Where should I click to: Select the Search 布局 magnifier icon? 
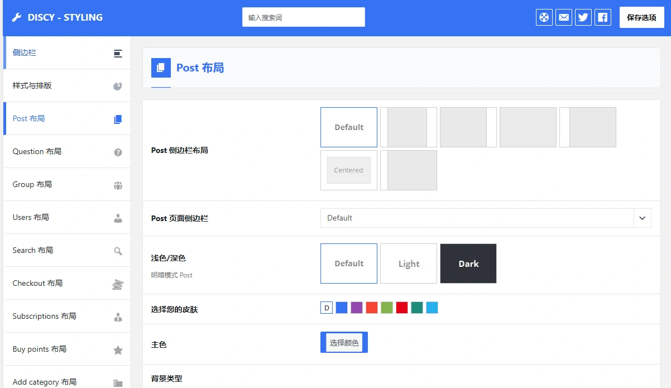pos(117,250)
